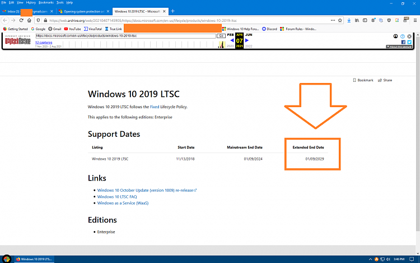Jump to previous capture in February

click(x=232, y=40)
